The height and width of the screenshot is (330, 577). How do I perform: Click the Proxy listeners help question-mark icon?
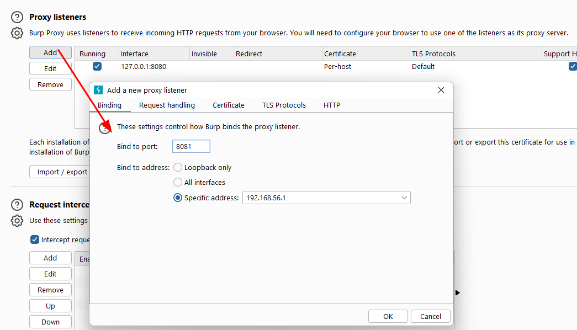(18, 18)
